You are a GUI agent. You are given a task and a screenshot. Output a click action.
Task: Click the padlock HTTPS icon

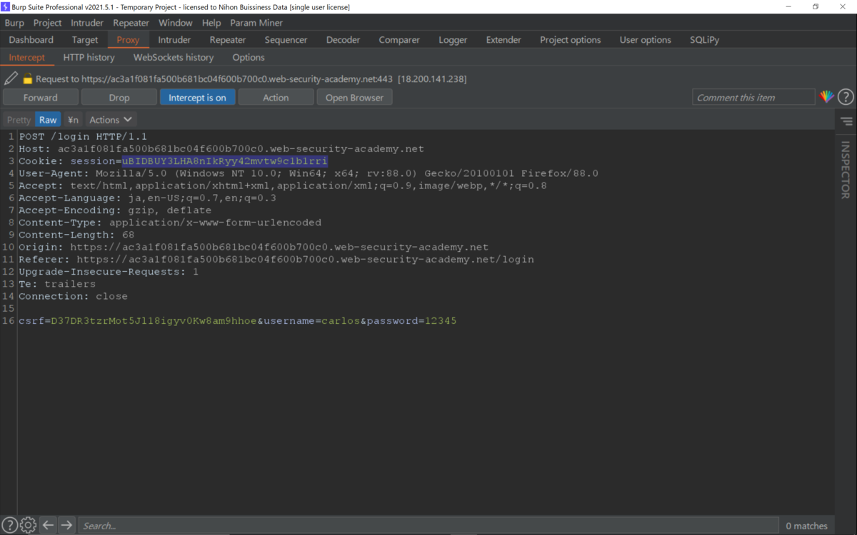coord(28,78)
